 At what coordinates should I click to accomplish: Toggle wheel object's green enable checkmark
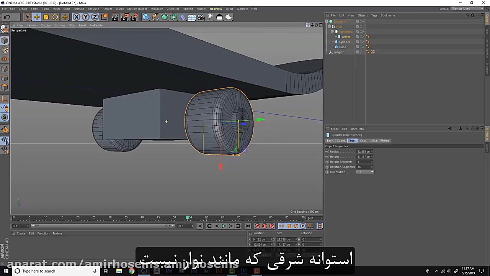[363, 37]
